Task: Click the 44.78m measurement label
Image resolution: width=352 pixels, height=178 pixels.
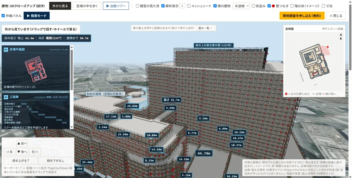Action: point(204,153)
